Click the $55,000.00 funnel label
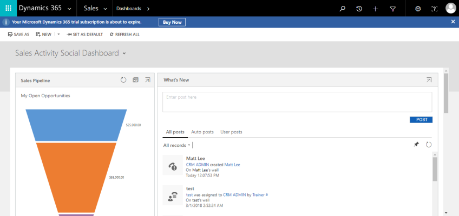The width and height of the screenshot is (459, 216). tap(116, 177)
